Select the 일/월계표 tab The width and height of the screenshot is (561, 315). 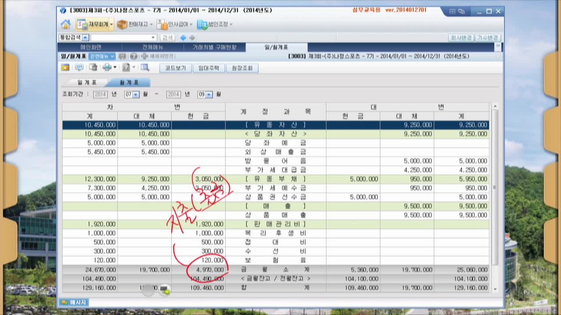277,47
